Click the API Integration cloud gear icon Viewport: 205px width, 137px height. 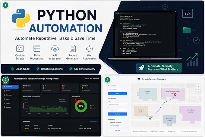pyautogui.click(x=55, y=48)
